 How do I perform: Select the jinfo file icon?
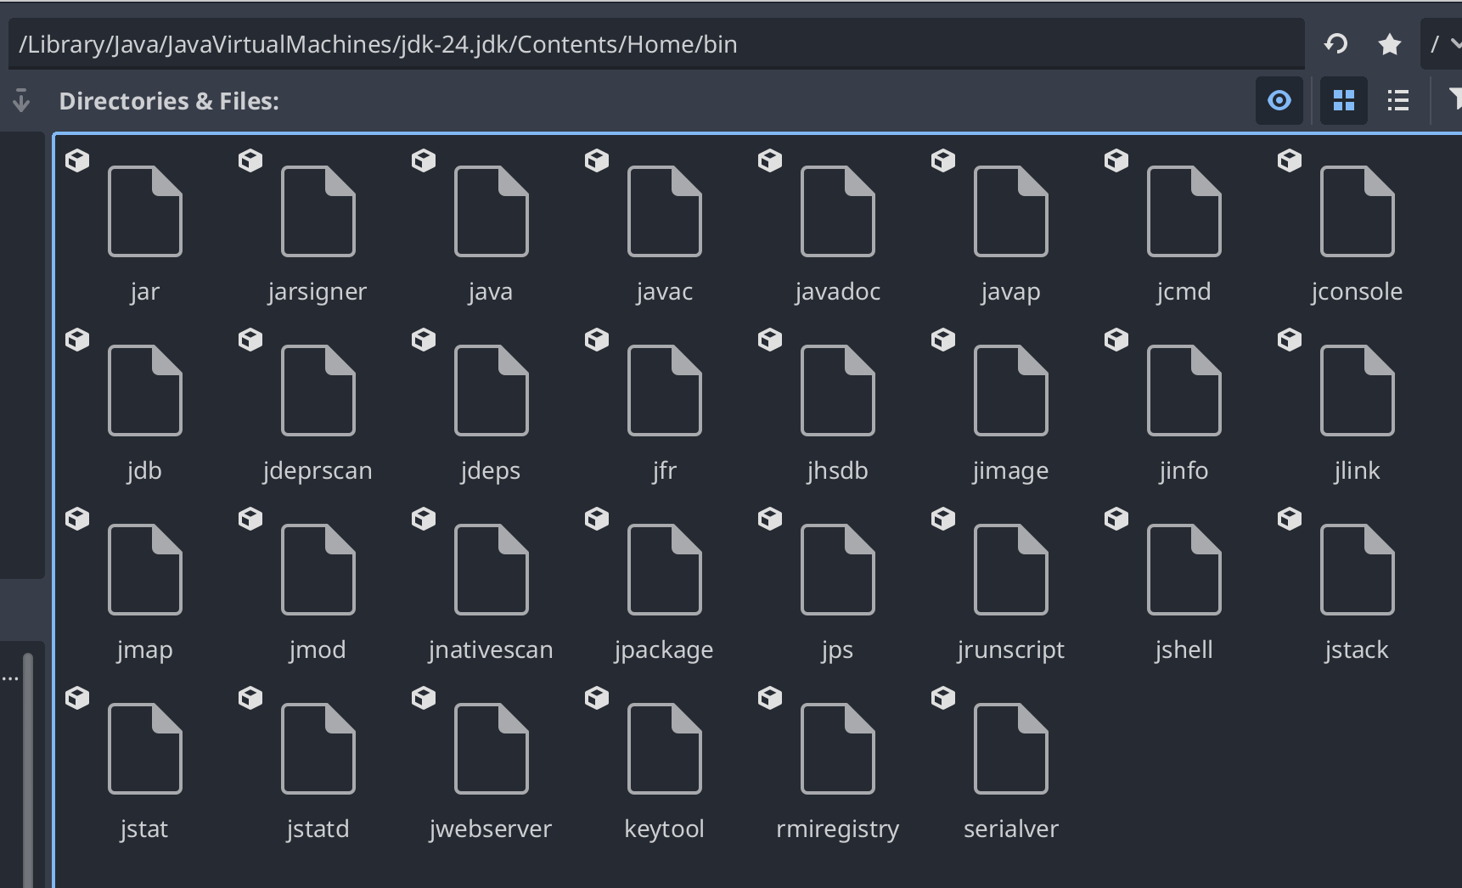[1184, 391]
